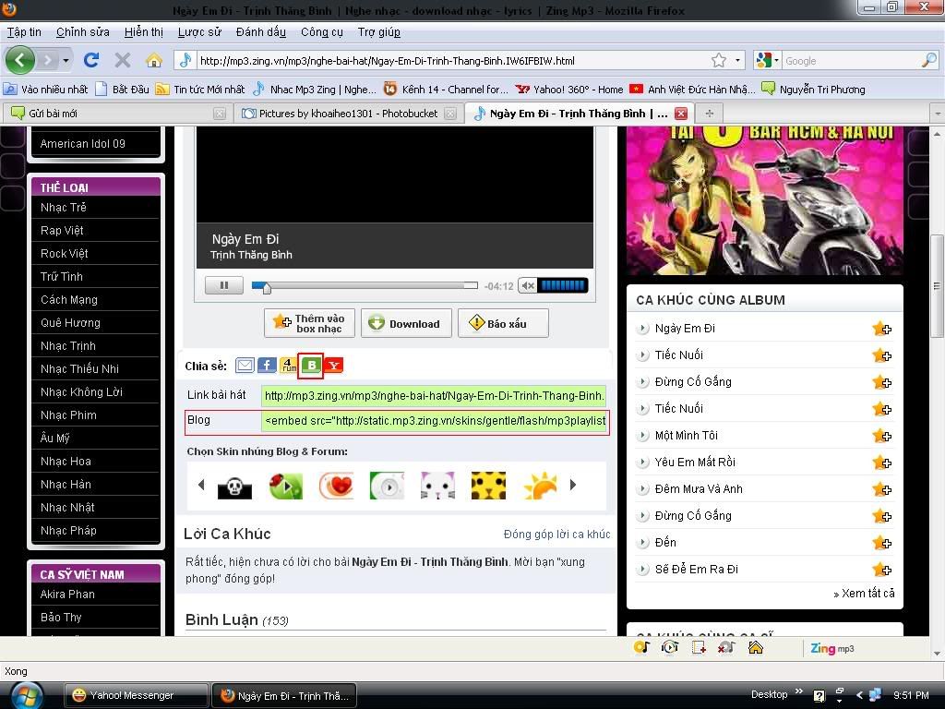
Task: Bookmark this page with the star icon
Action: [718, 60]
